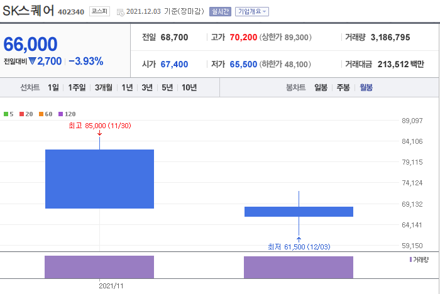
Task: Switch to 주봉 weekly candle chart
Action: 343,87
